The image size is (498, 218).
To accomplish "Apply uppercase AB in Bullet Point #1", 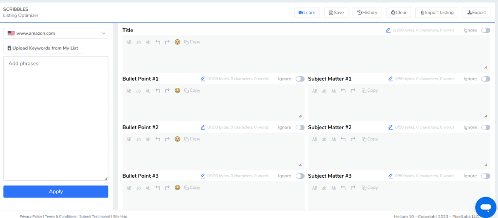I will pos(129,91).
